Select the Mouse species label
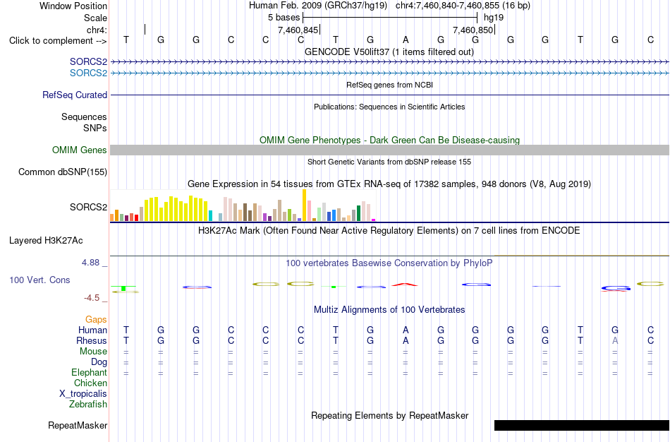 click(x=93, y=352)
